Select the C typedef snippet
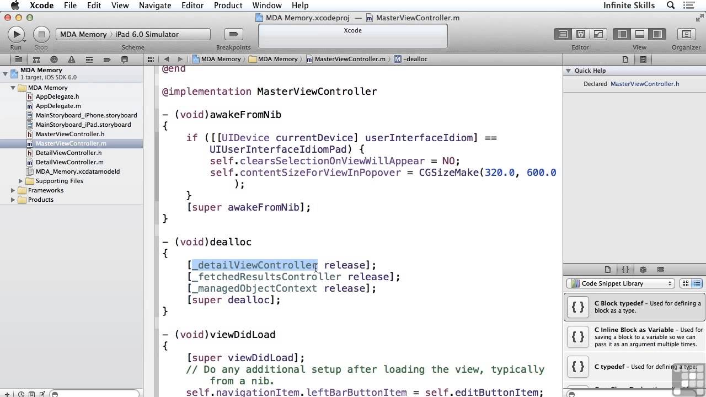Image resolution: width=706 pixels, height=397 pixels. pos(635,367)
